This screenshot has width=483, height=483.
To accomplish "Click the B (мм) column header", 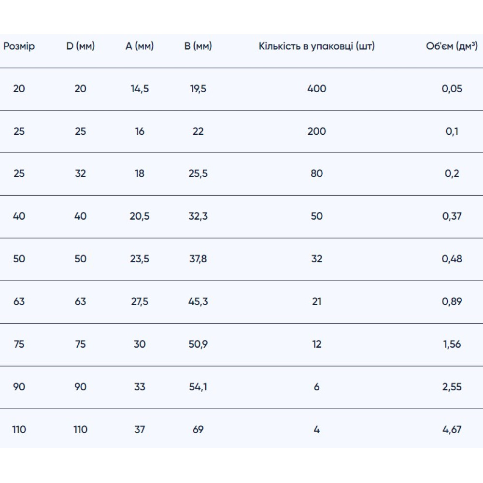I will click(198, 46).
